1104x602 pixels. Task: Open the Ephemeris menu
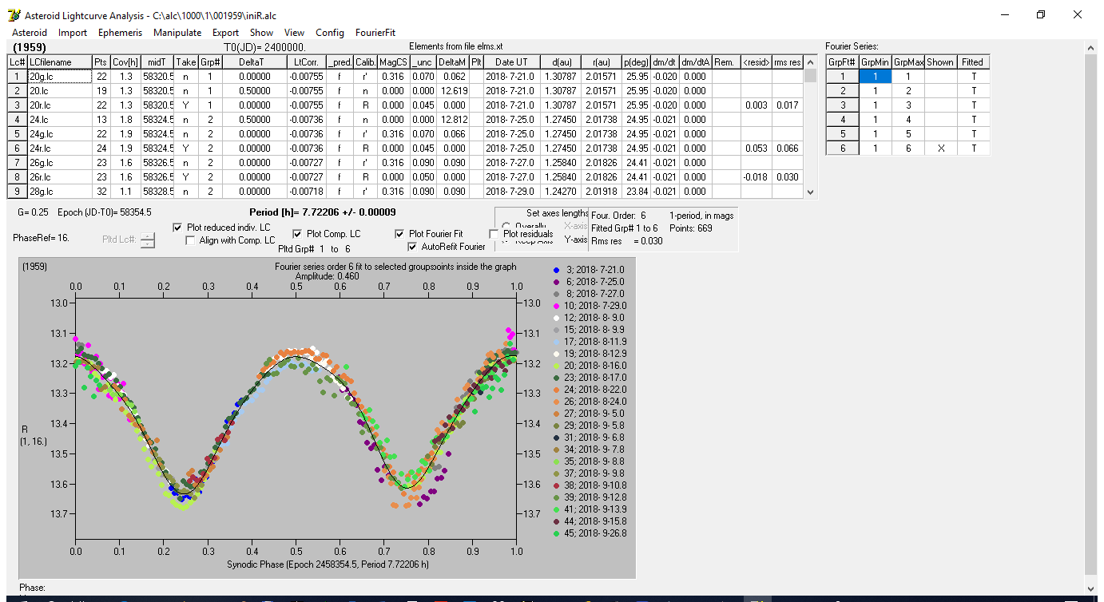pyautogui.click(x=121, y=33)
